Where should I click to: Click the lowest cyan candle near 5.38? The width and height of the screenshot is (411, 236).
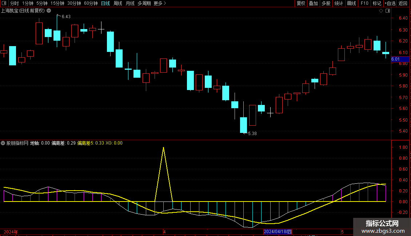pyautogui.click(x=243, y=125)
